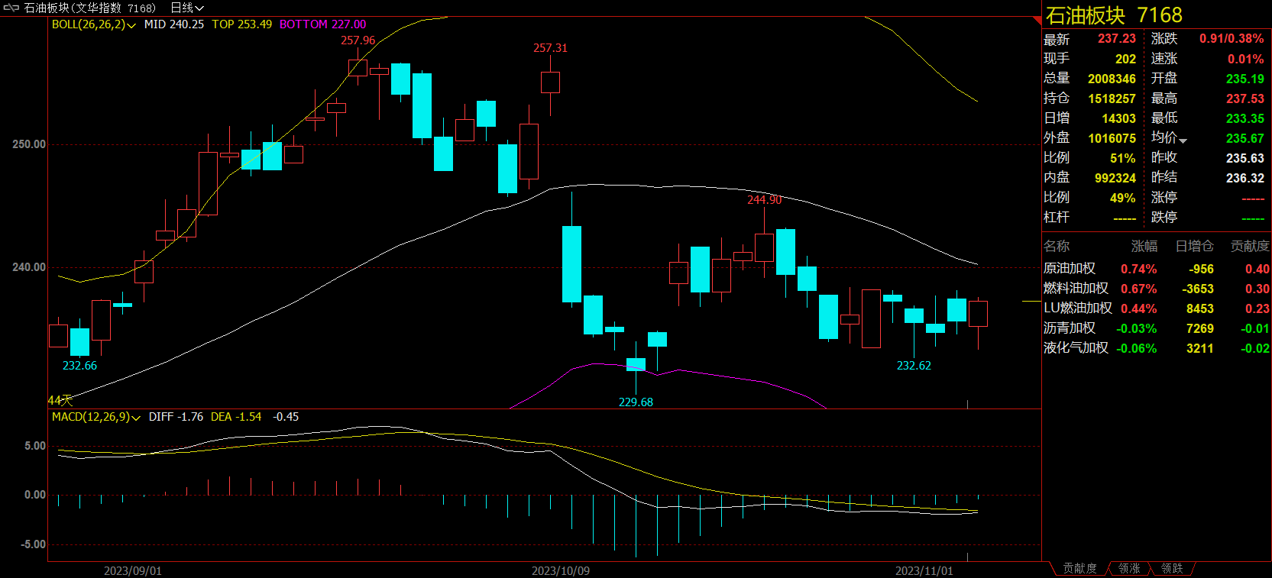Click the BOTTOM 227.00 value
The image size is (1272, 578).
pos(322,24)
